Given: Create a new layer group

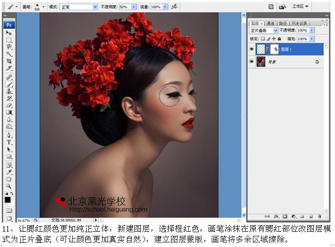Looking at the screenshot, I should [302, 216].
